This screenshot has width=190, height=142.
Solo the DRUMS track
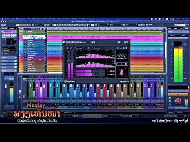click(27, 58)
